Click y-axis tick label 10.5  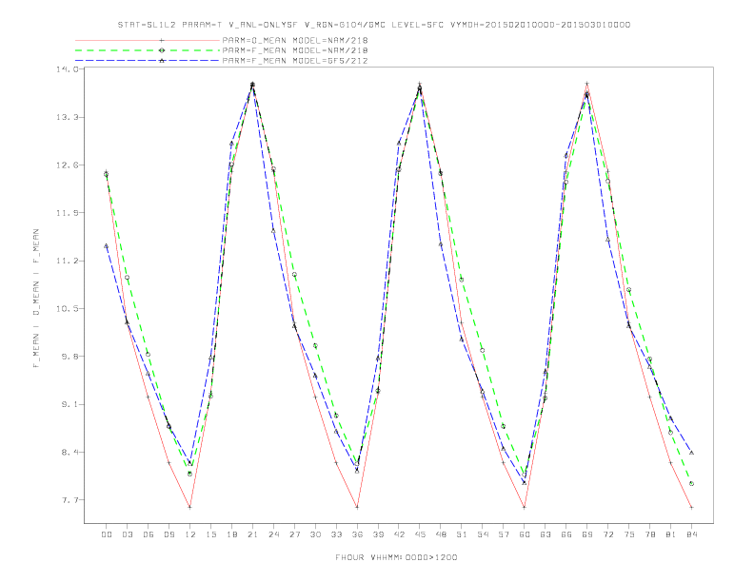click(x=67, y=308)
